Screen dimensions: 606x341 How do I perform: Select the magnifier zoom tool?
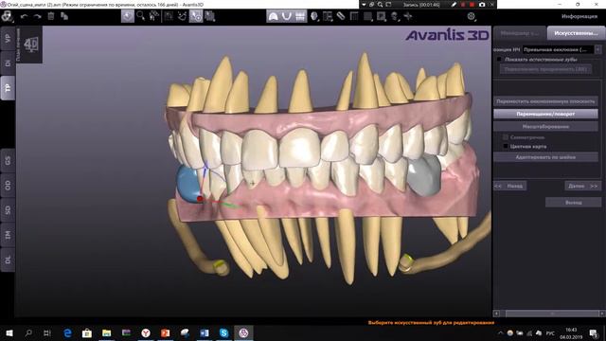141,16
